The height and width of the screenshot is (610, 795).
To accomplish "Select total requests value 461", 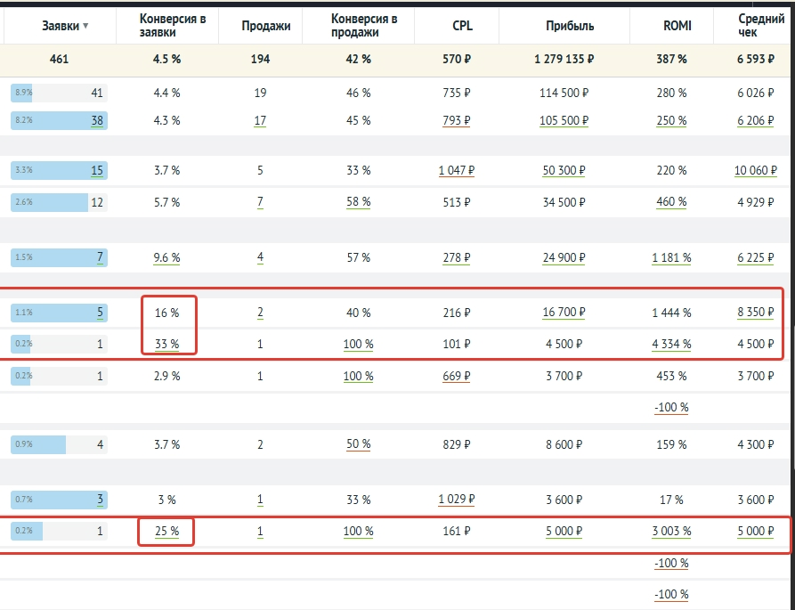I will click(59, 60).
